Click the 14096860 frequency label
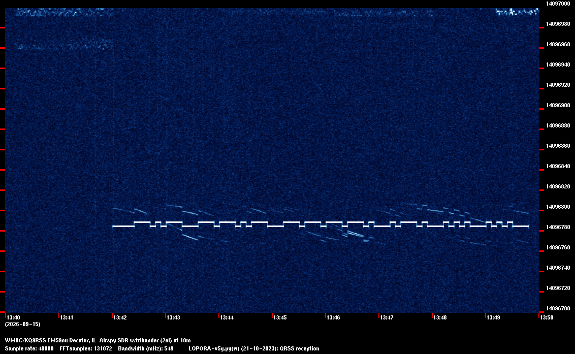 558,146
